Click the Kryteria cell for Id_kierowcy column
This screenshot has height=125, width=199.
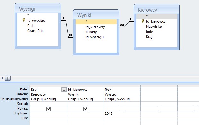(85, 113)
